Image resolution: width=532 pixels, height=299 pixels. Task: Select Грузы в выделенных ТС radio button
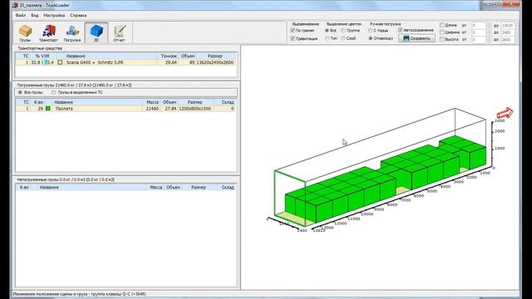[53, 92]
